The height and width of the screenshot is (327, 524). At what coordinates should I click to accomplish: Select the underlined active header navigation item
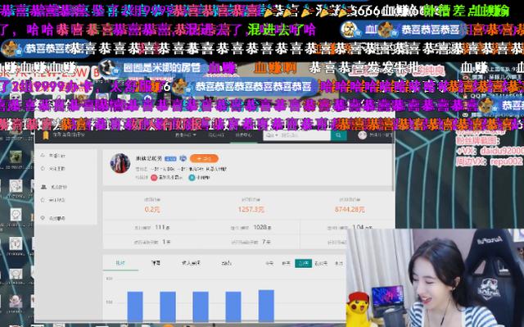coord(243,135)
